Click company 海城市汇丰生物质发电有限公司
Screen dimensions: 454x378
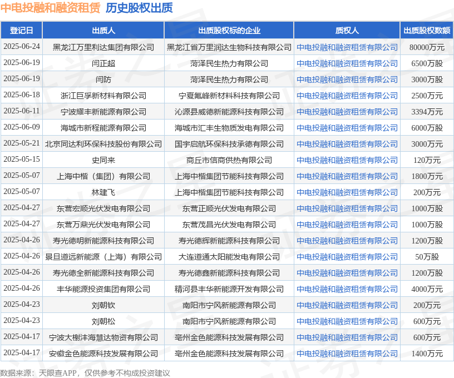point(229,128)
